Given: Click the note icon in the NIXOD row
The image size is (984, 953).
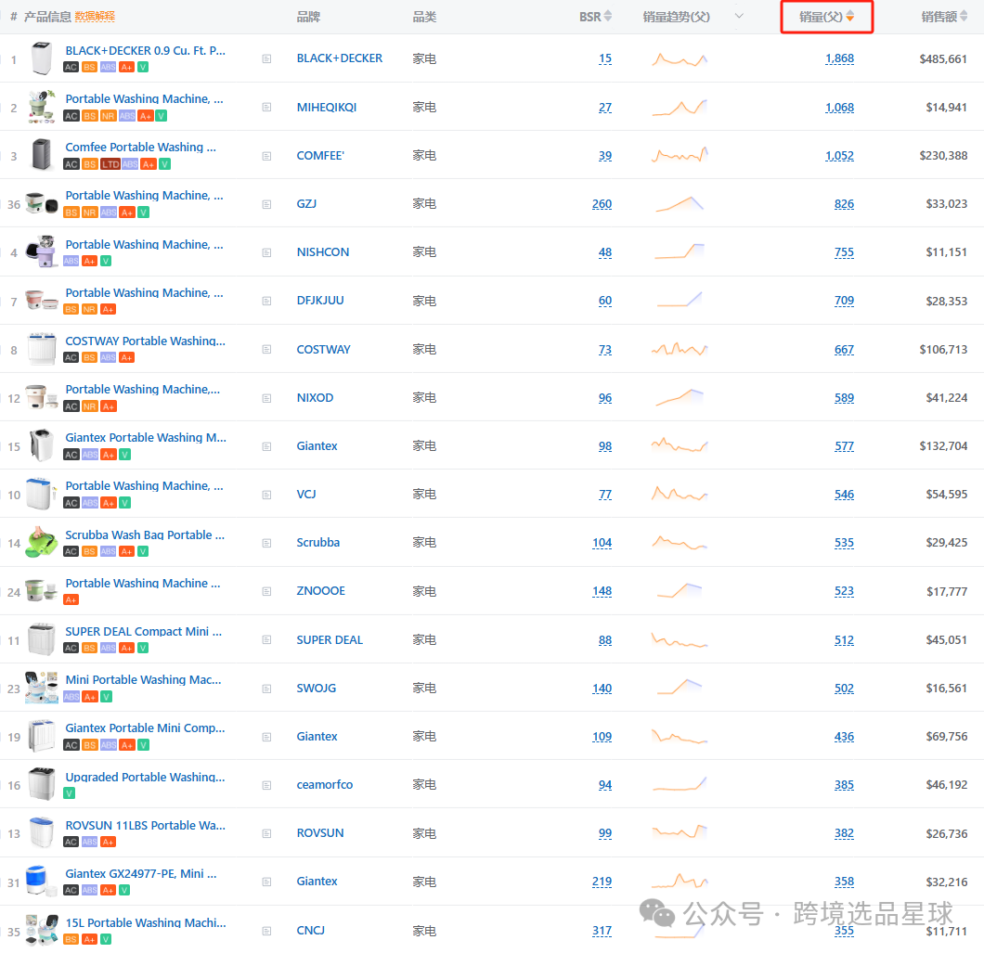Looking at the screenshot, I should 266,398.
